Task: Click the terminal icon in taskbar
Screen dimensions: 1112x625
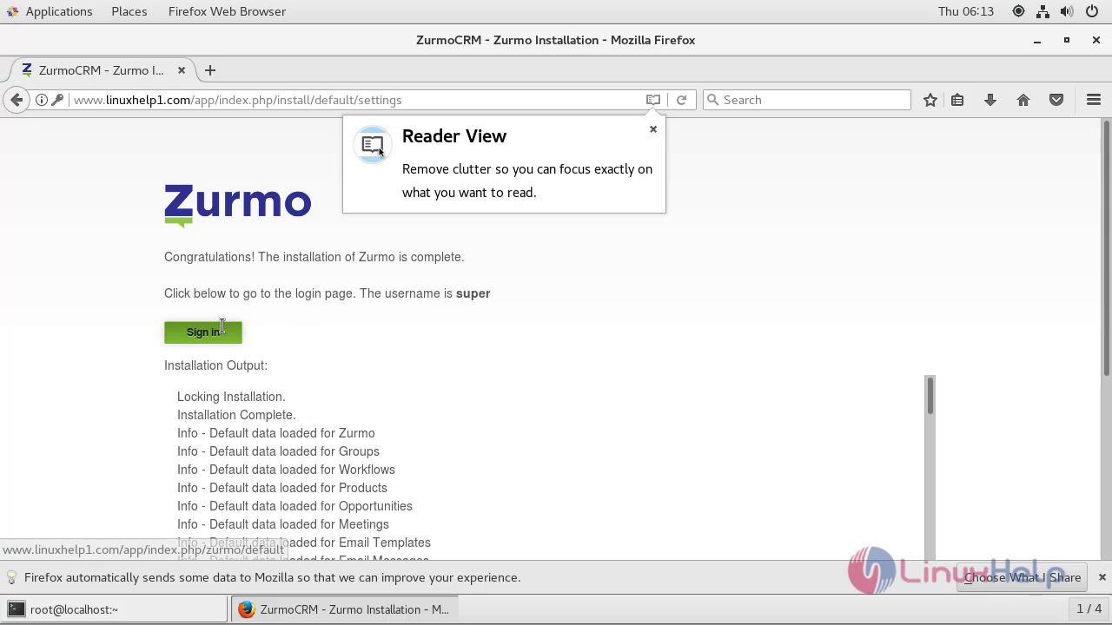Action: click(17, 609)
